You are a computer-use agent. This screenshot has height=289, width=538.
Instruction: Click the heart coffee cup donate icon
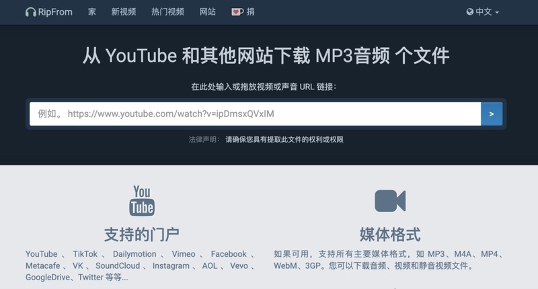pos(237,12)
